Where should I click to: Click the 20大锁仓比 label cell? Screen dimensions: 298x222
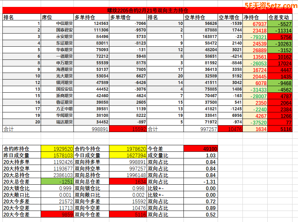tap(21, 188)
